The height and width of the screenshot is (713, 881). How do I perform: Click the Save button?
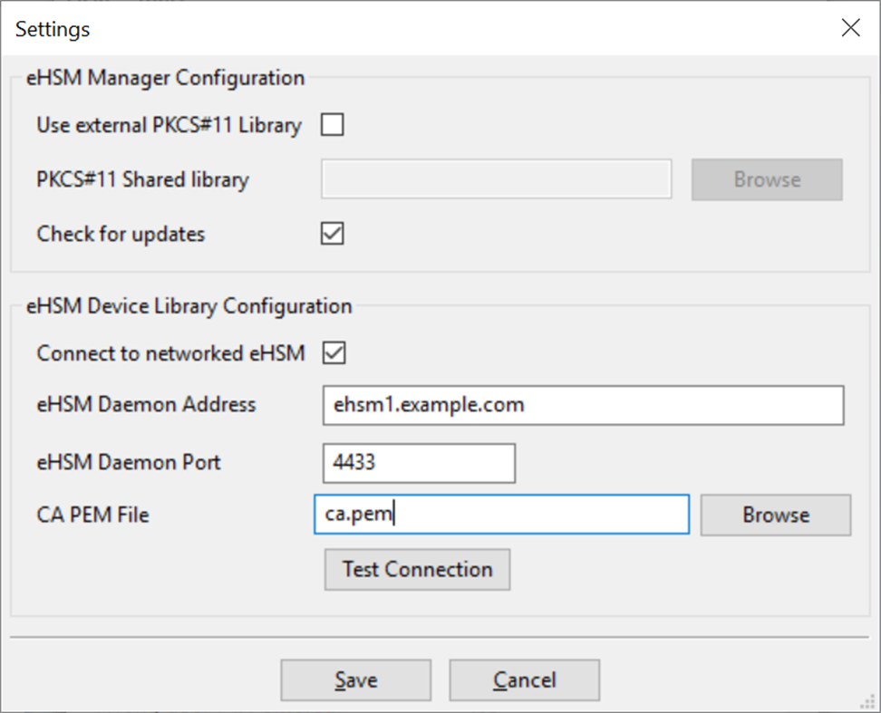(x=355, y=679)
